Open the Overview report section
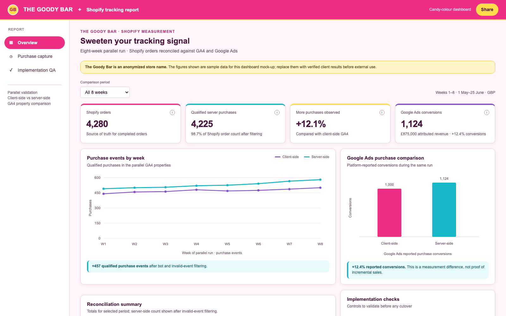 click(x=34, y=43)
